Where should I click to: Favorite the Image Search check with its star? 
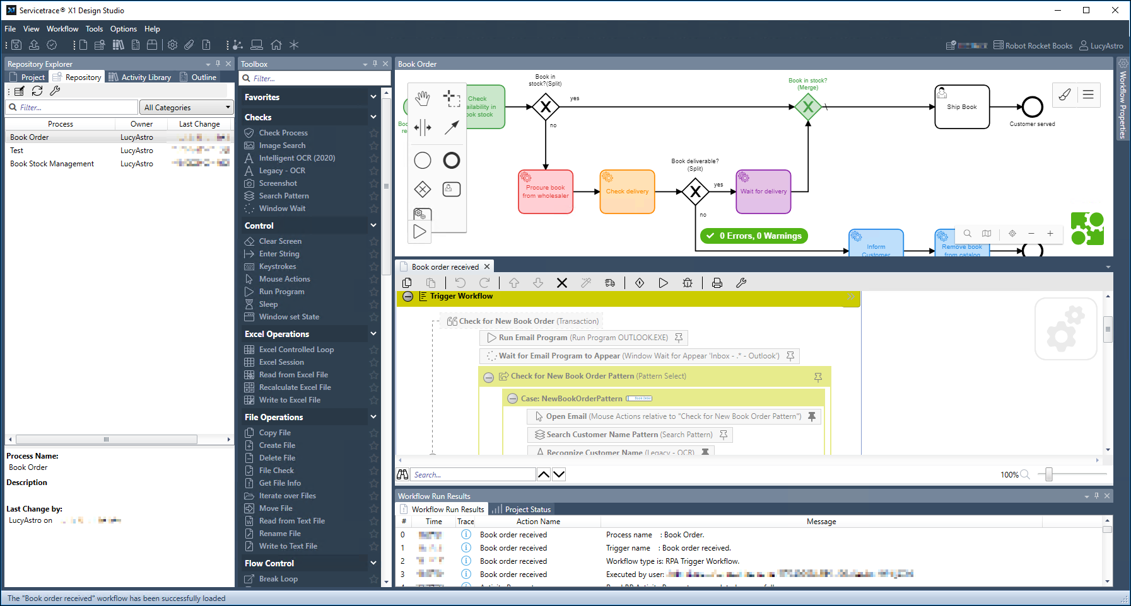pyautogui.click(x=373, y=146)
